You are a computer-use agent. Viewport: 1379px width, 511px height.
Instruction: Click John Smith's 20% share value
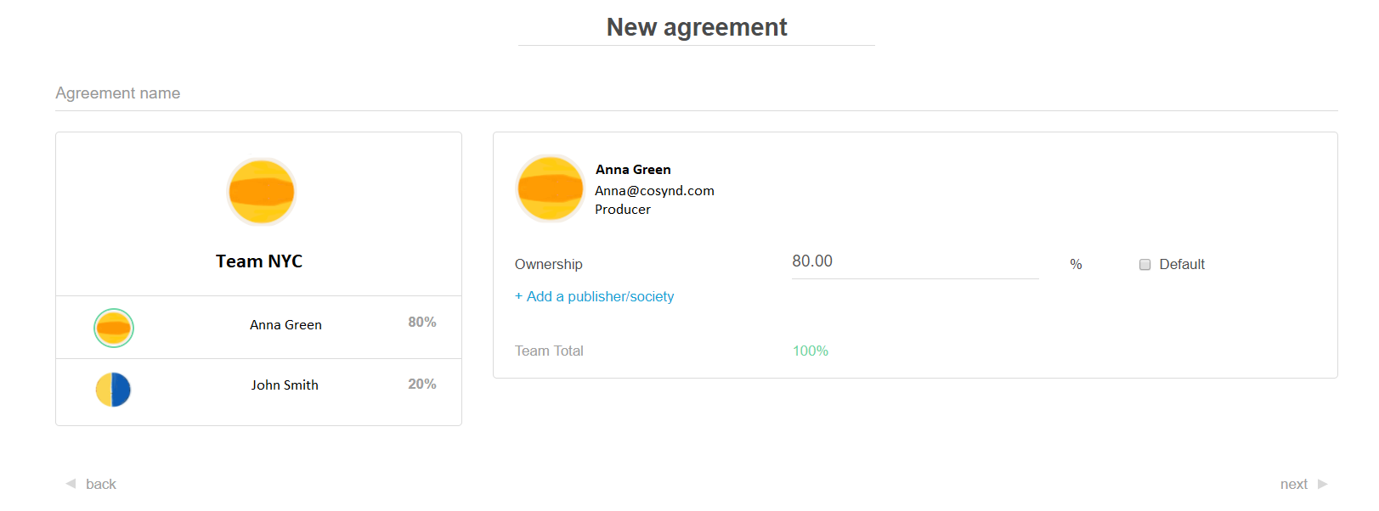pyautogui.click(x=421, y=385)
